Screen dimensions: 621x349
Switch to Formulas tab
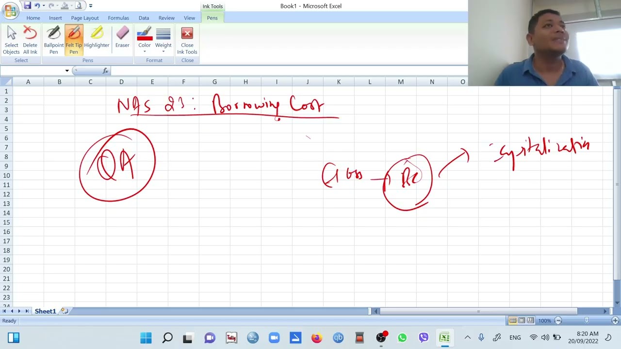[118, 18]
